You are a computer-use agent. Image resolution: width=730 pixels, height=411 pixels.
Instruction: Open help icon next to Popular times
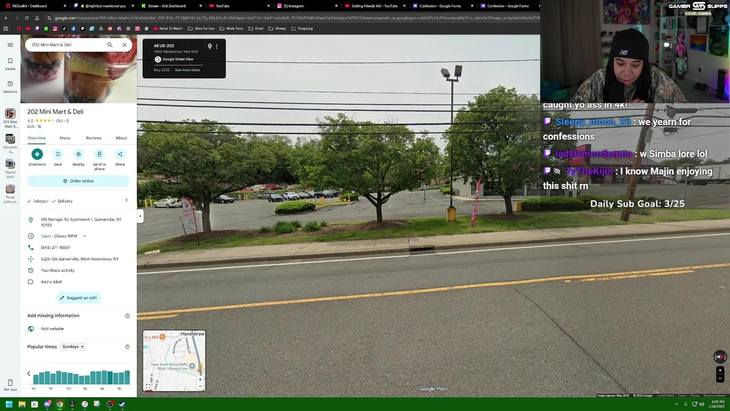pos(127,346)
